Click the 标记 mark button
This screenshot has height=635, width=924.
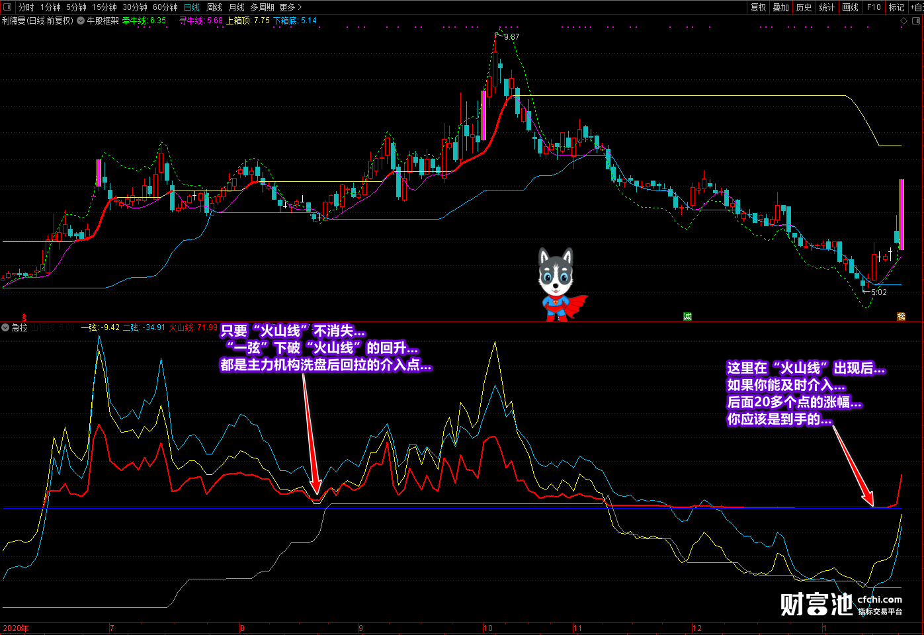(896, 7)
